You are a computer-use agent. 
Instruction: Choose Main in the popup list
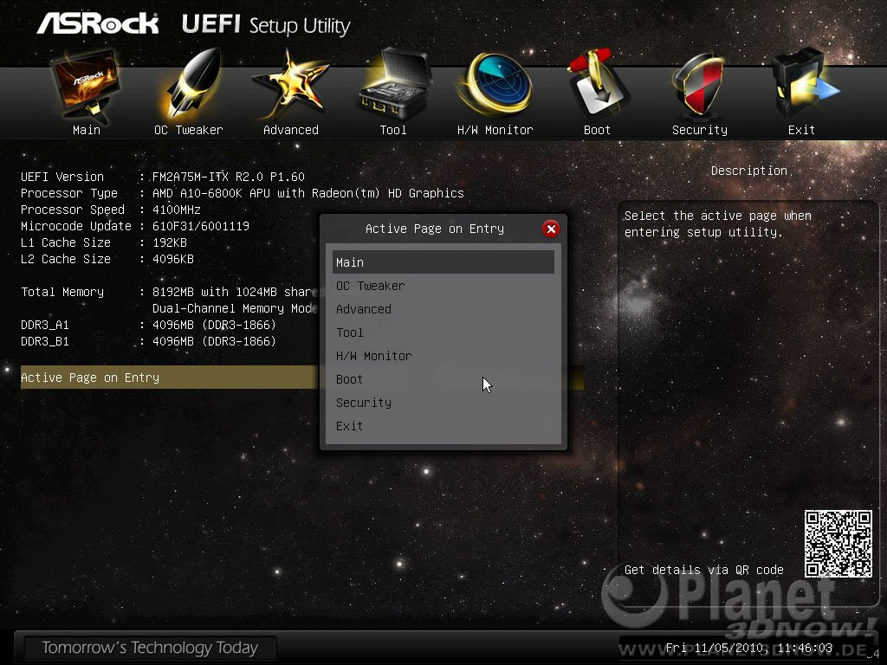click(x=443, y=262)
